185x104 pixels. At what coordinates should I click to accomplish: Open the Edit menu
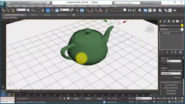[x=10, y=6]
